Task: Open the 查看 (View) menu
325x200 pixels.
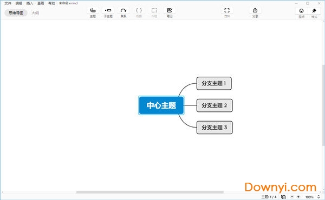Action: point(41,3)
